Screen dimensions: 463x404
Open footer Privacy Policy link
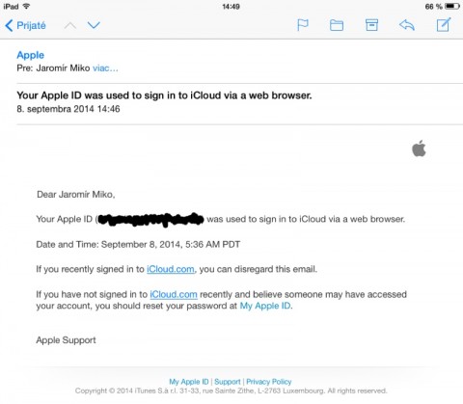click(269, 382)
